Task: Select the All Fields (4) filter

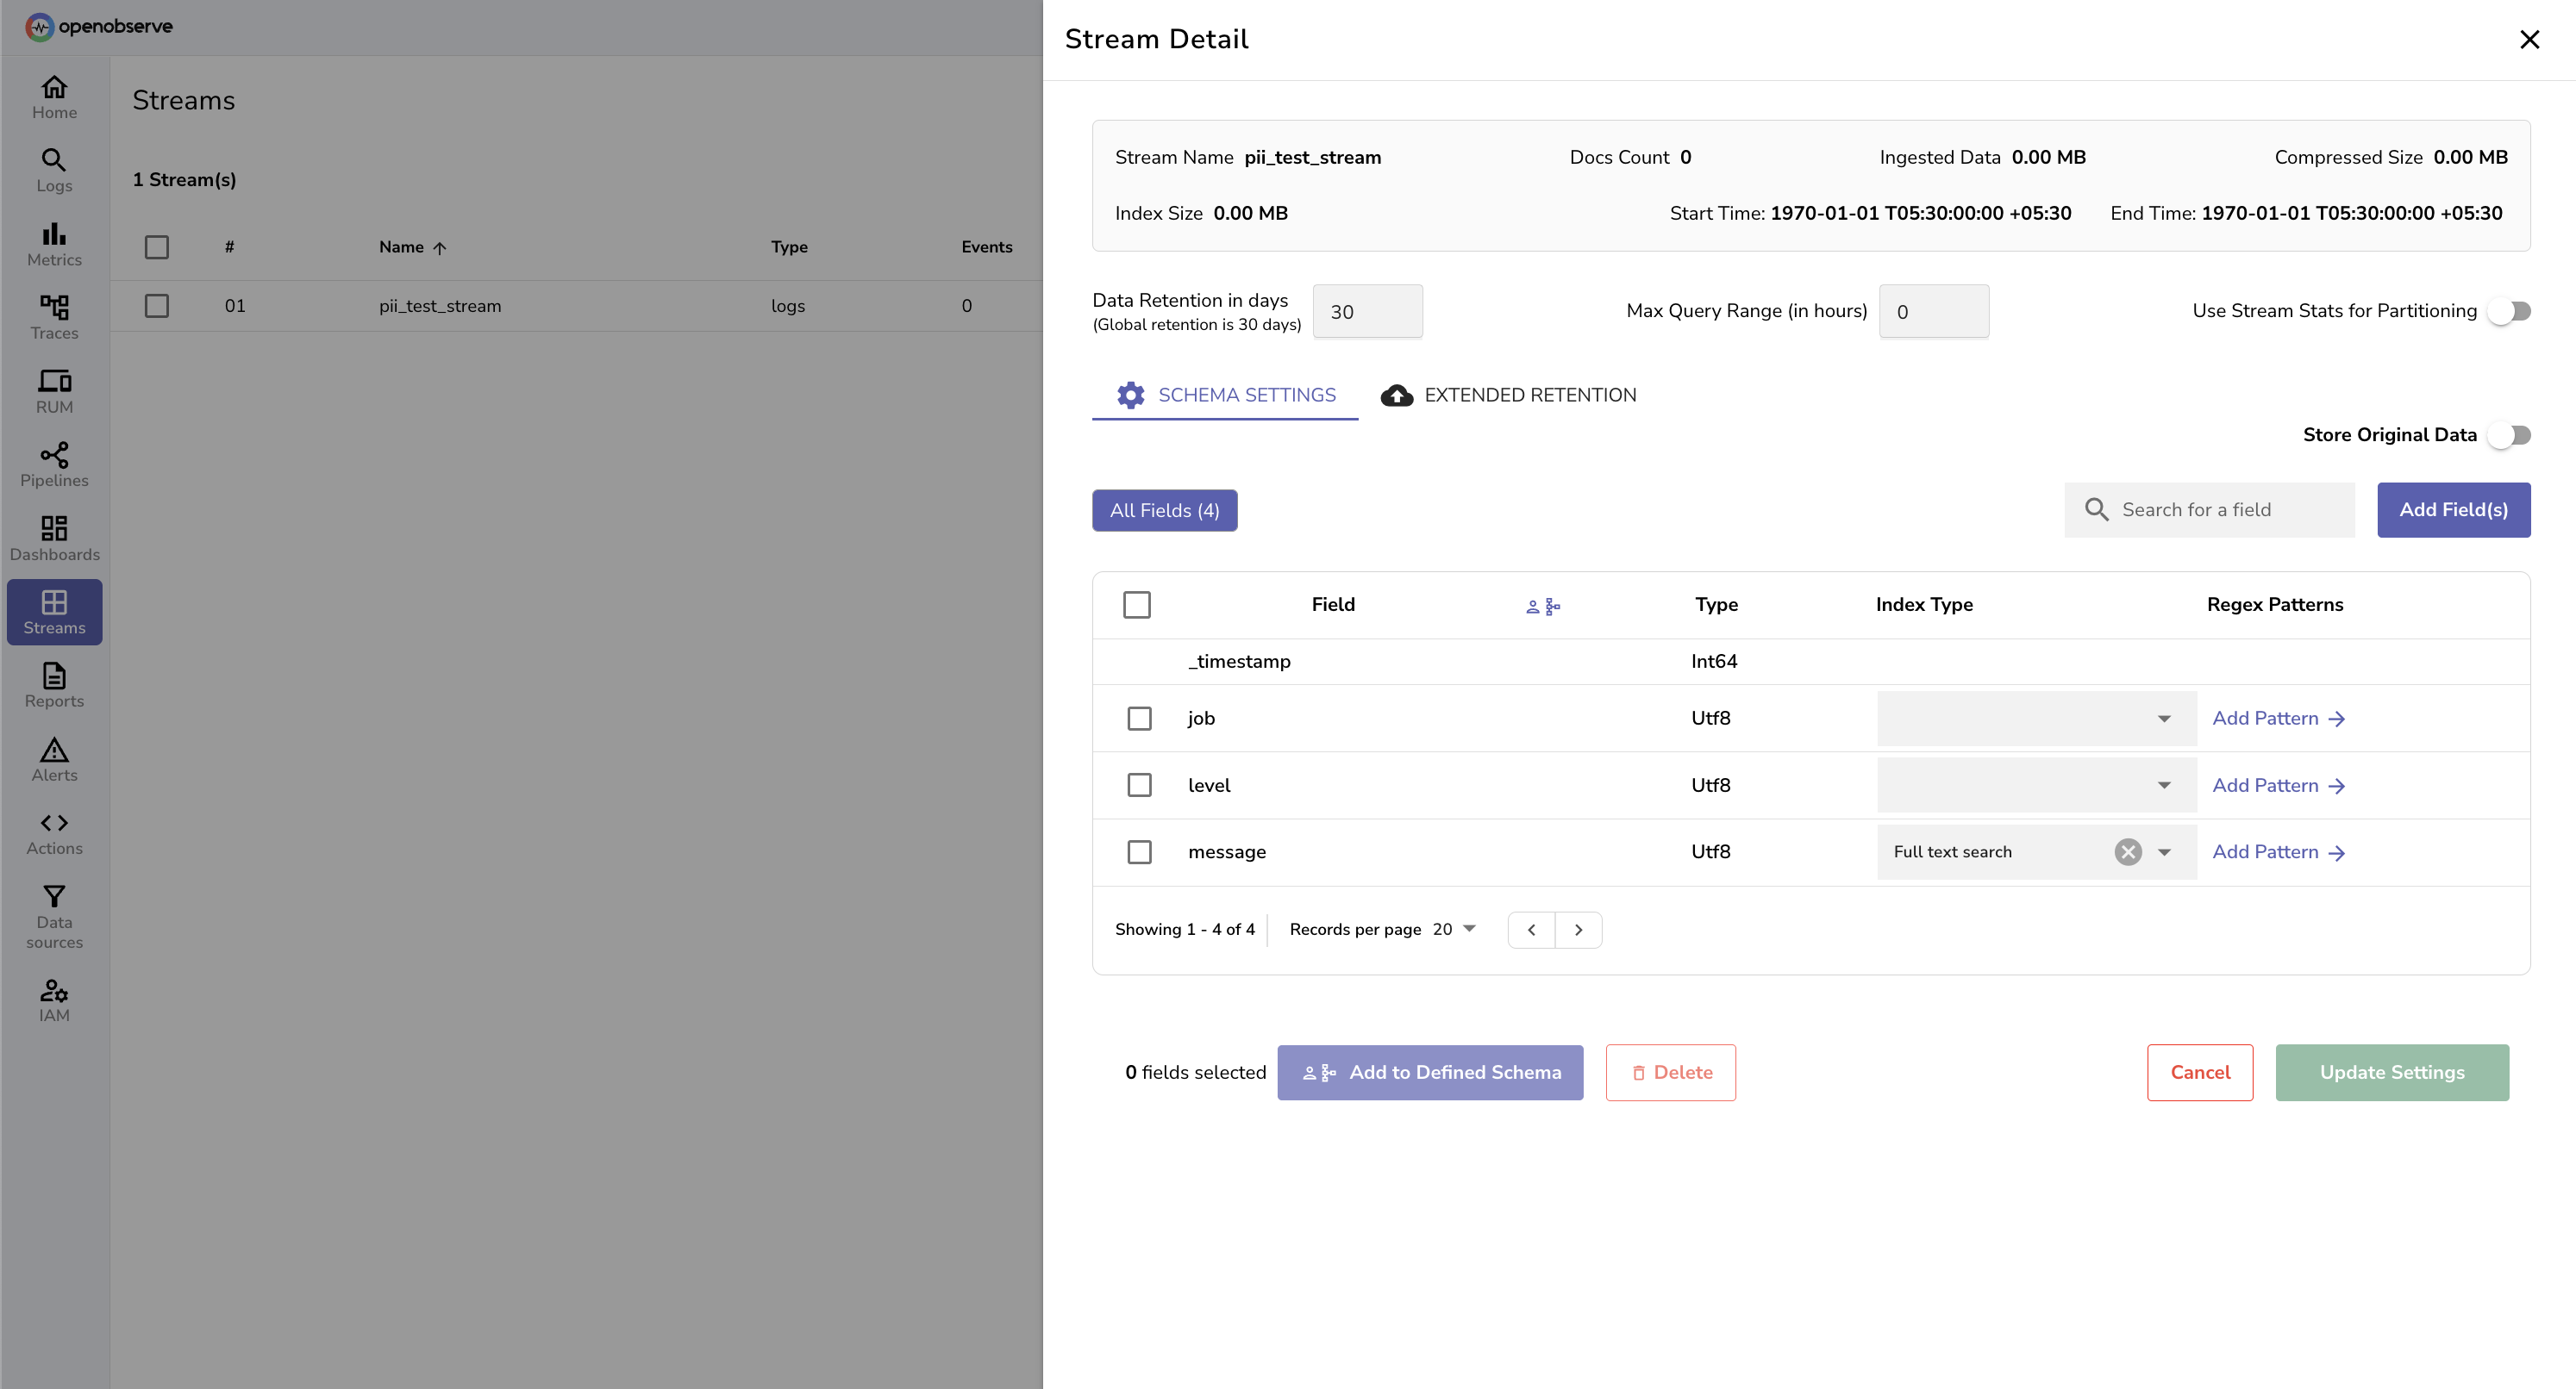Action: click(x=1165, y=511)
